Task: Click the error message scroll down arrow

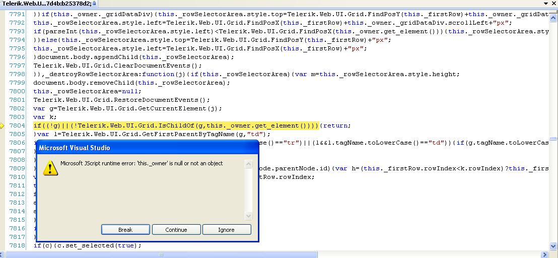Action: click(x=248, y=216)
